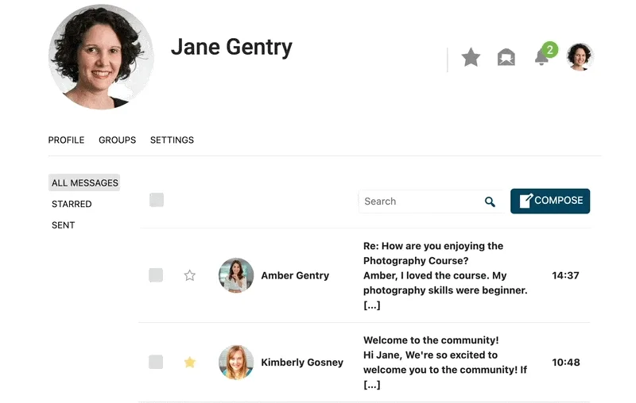The height and width of the screenshot is (403, 636).
Task: Switch to the PROFILE tab
Action: point(66,140)
